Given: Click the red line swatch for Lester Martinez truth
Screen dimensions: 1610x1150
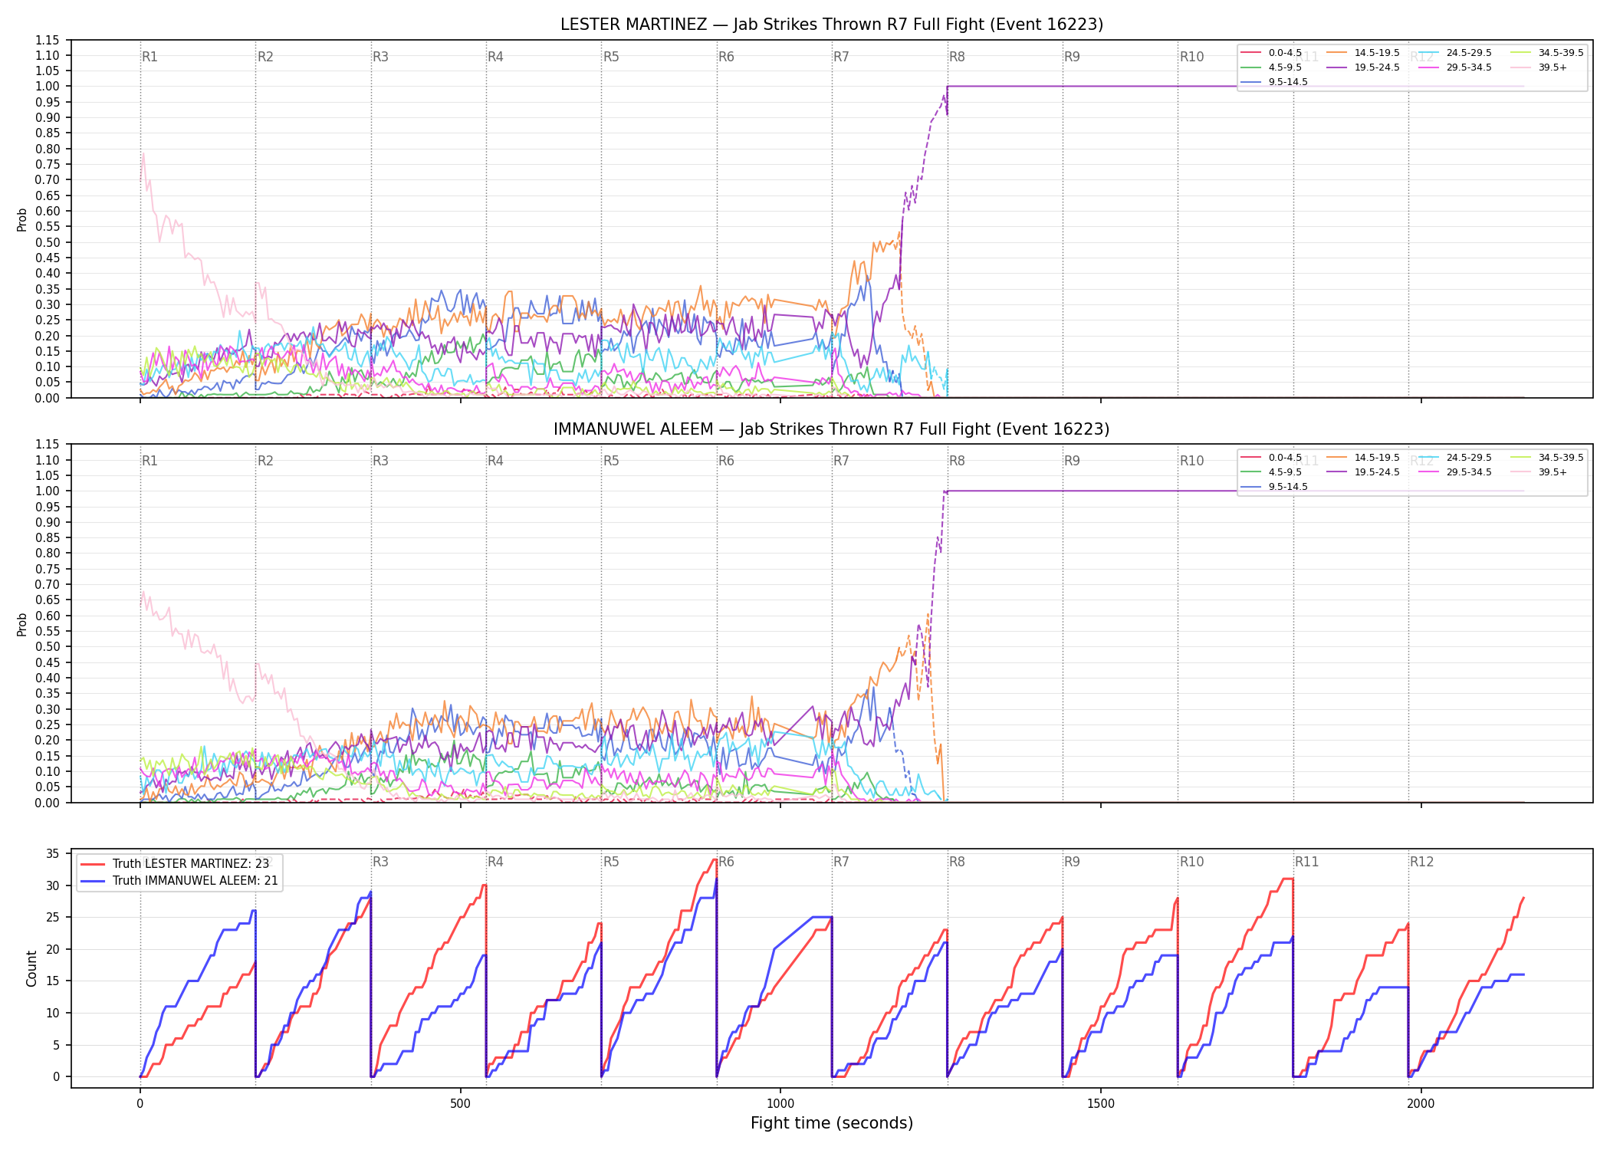Looking at the screenshot, I should pyautogui.click(x=94, y=864).
